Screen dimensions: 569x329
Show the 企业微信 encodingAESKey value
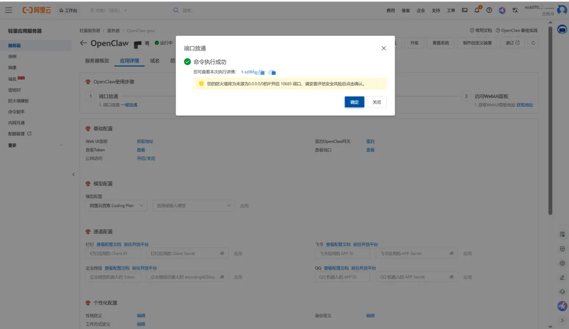[222, 277]
